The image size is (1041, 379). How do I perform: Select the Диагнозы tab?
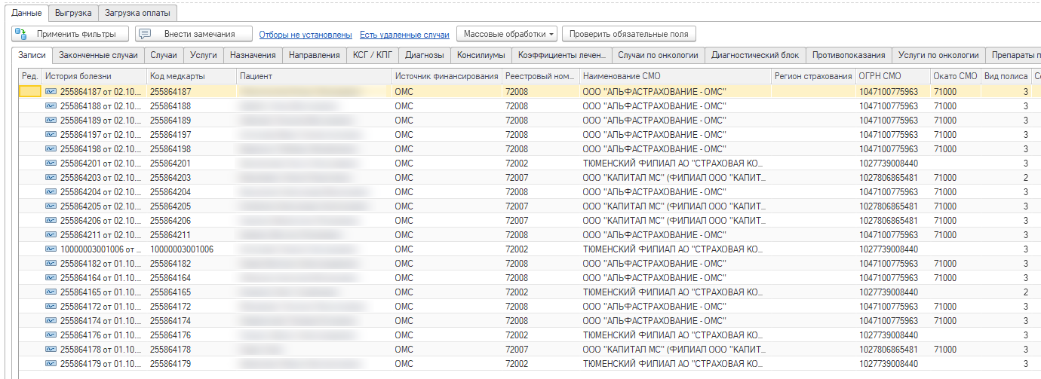tap(424, 55)
